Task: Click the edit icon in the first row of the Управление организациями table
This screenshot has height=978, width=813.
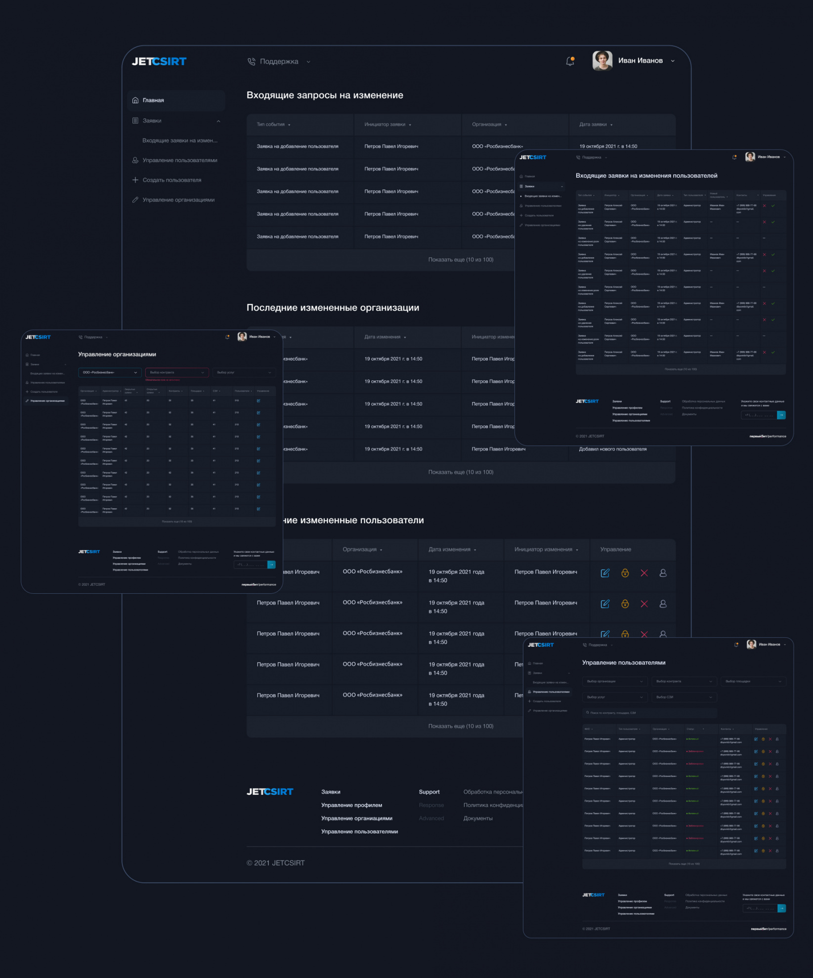Action: 258,401
